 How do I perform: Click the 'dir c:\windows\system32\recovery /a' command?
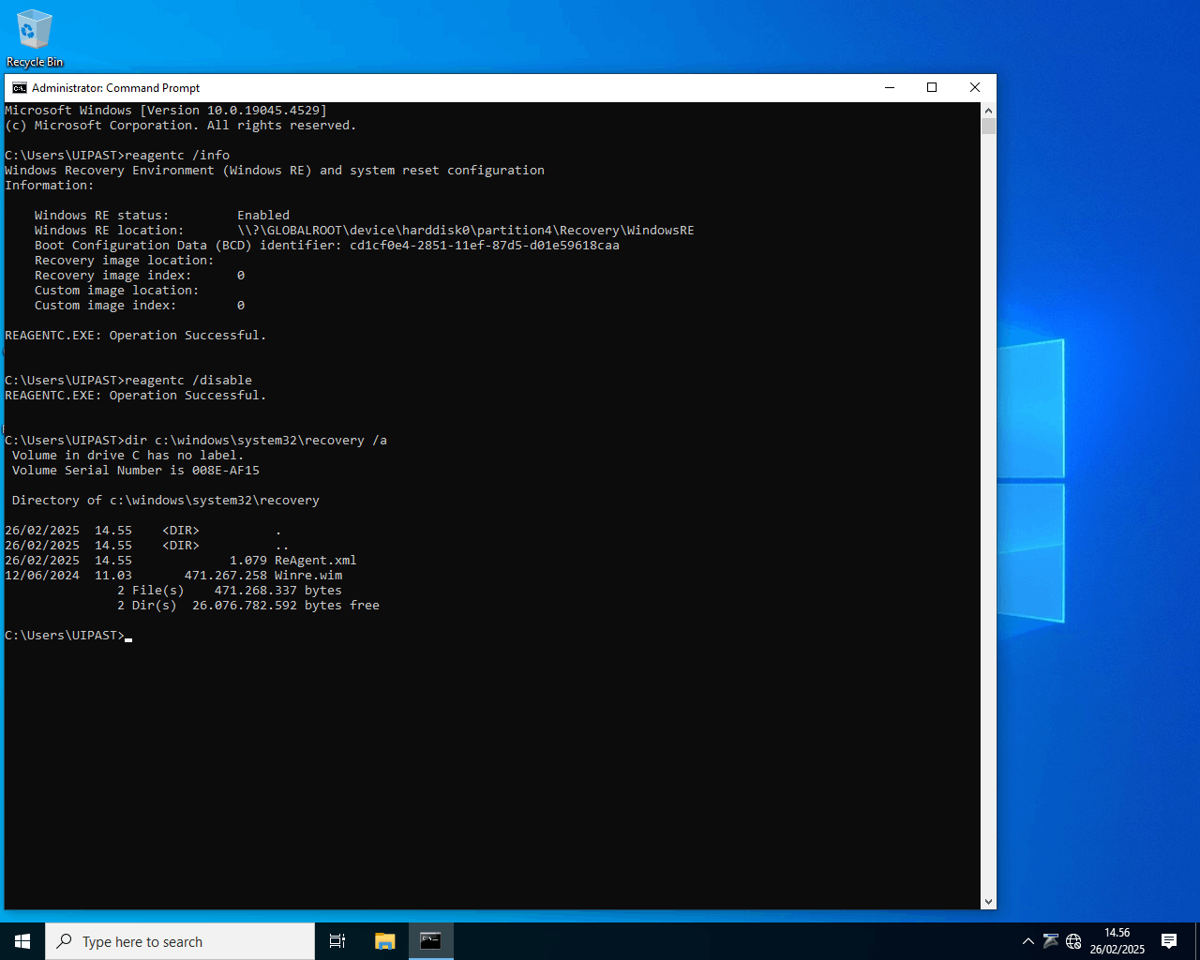pyautogui.click(x=256, y=440)
